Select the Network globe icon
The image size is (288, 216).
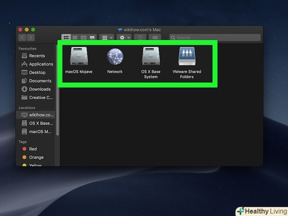(x=115, y=57)
